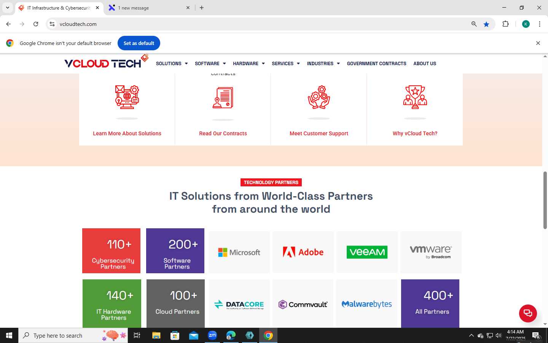Viewport: 548px width, 343px height.
Task: Click the 200+ Software Partners tile
Action: (x=175, y=251)
